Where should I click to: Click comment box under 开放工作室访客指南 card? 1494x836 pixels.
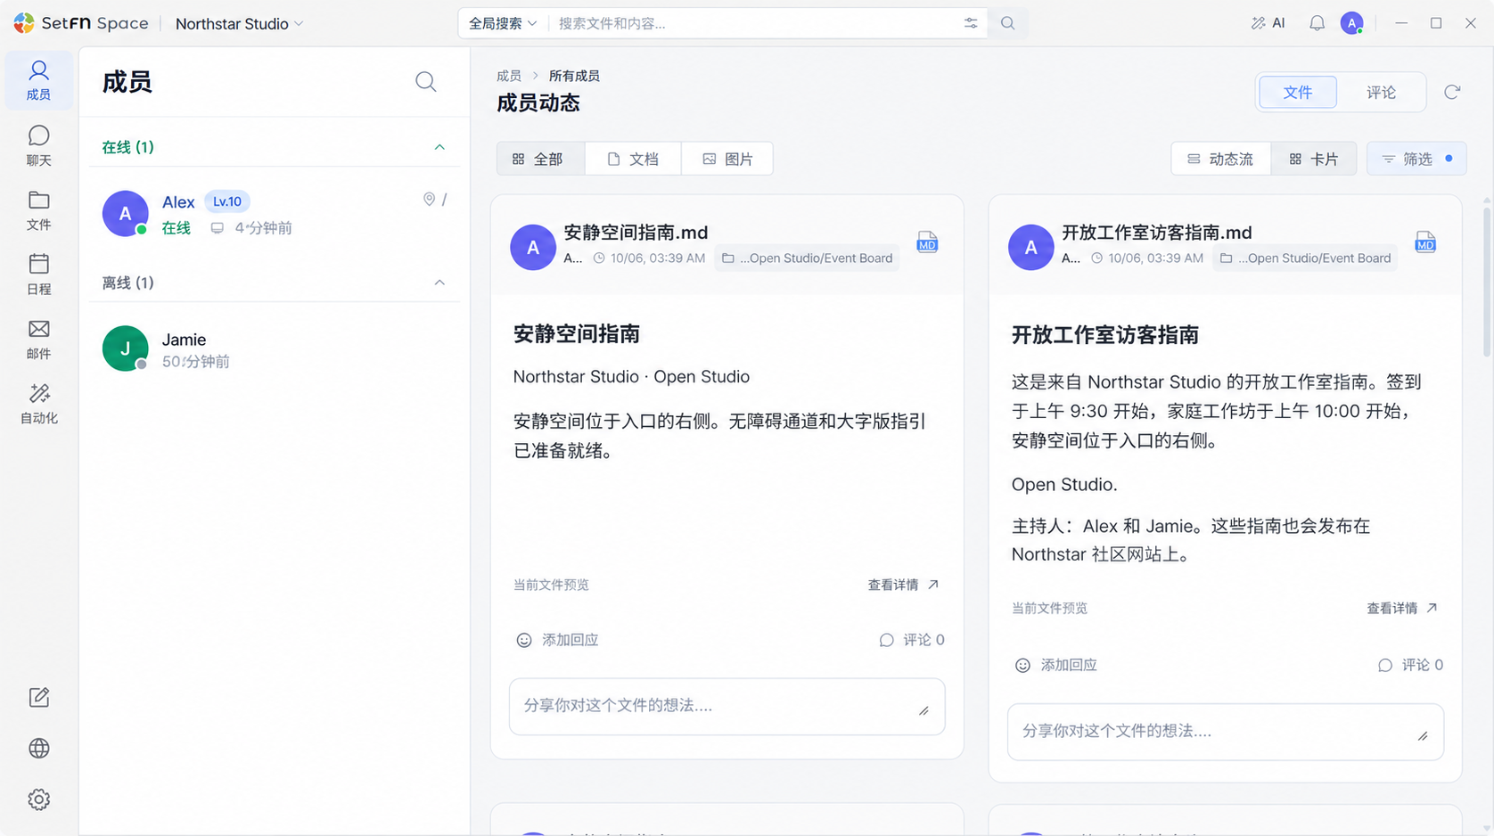point(1225,732)
